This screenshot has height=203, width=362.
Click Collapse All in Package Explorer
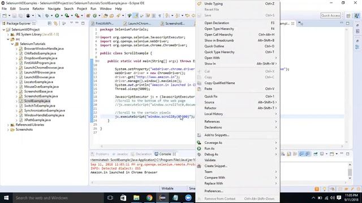tap(49, 23)
